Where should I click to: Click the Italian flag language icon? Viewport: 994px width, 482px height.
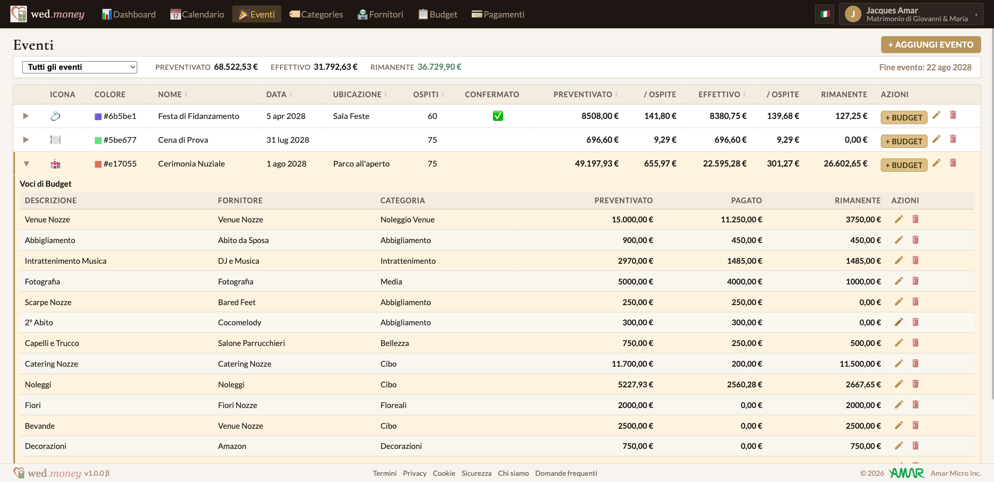(825, 14)
